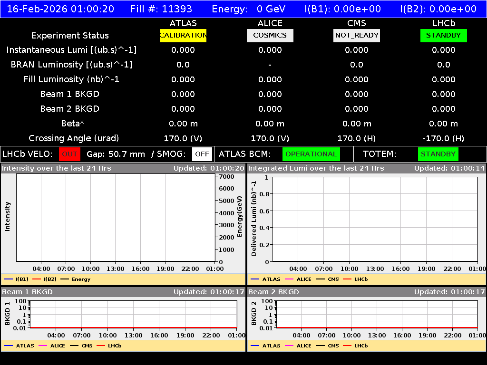The image size is (487, 365).
Task: Click the OPERATIONAL indicator for ATLAS BCM
Action: [311, 154]
